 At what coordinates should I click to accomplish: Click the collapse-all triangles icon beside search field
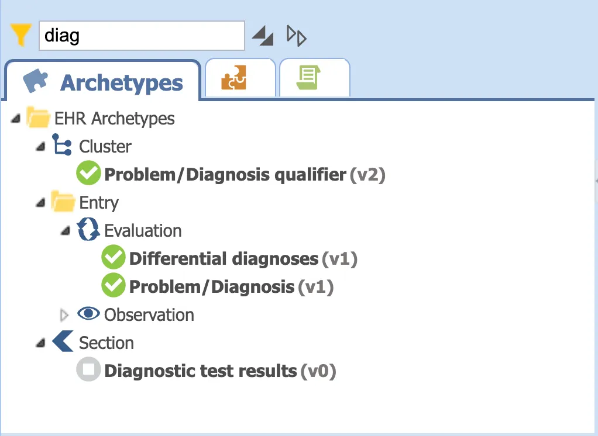coord(262,36)
